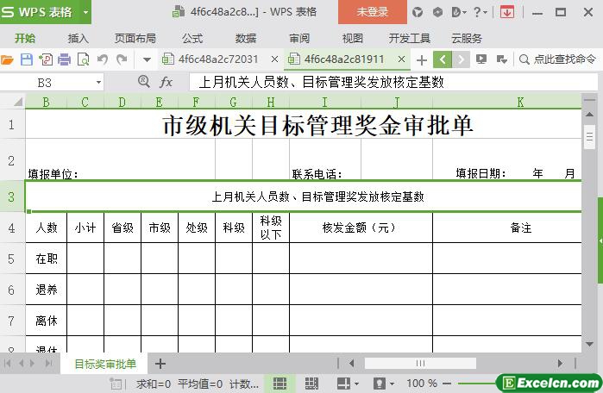Open the tab list dropdown icon
603x393 pixels.
coord(501,59)
